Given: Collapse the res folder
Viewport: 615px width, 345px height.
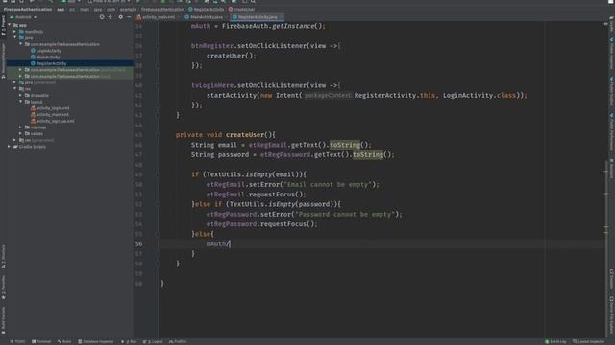Looking at the screenshot, I should coord(15,89).
